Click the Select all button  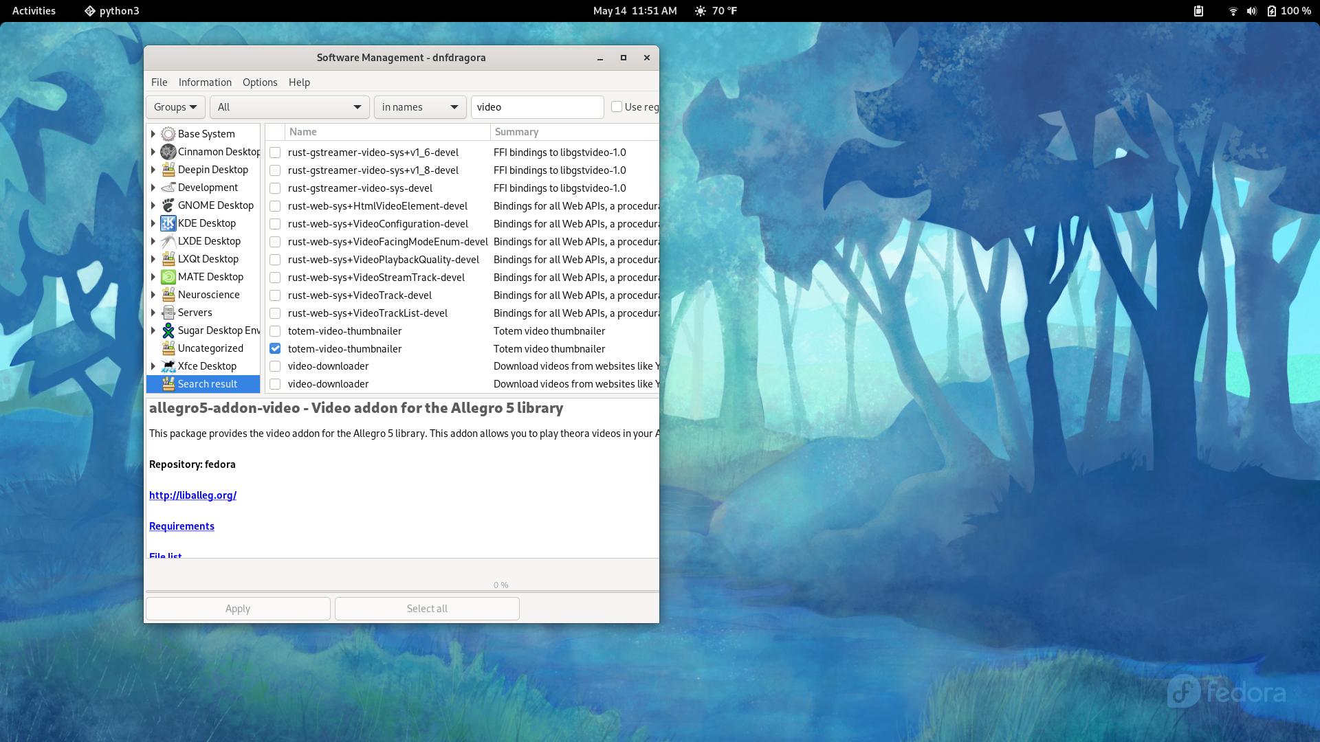[x=427, y=609]
